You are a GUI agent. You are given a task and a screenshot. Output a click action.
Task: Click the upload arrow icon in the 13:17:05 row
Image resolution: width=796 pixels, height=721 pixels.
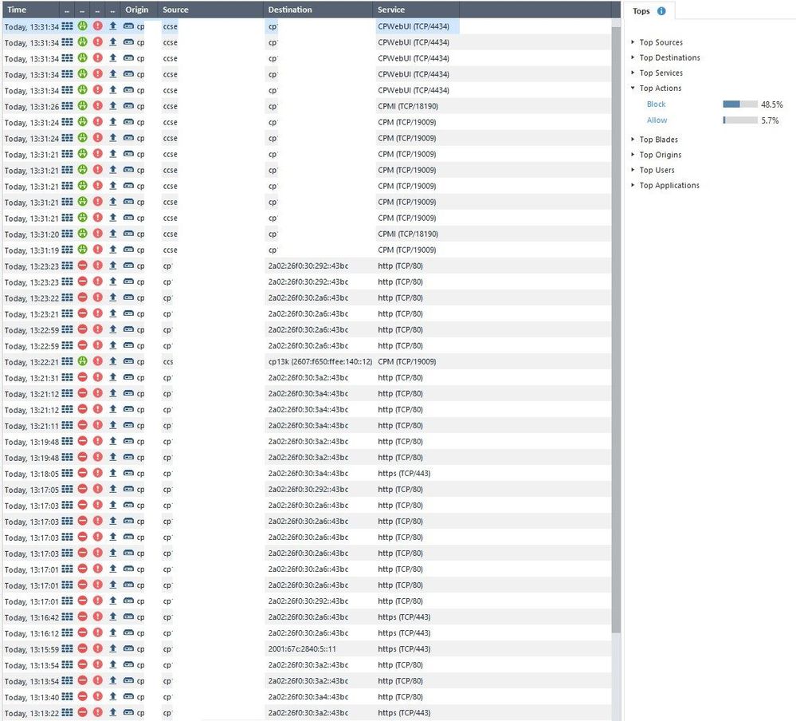pyautogui.click(x=112, y=489)
